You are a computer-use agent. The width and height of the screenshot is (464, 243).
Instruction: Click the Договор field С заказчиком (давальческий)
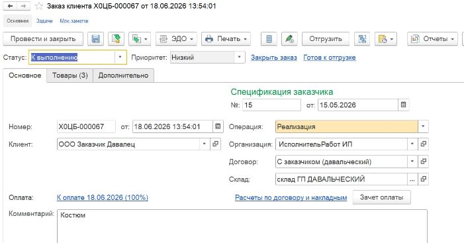(341, 162)
